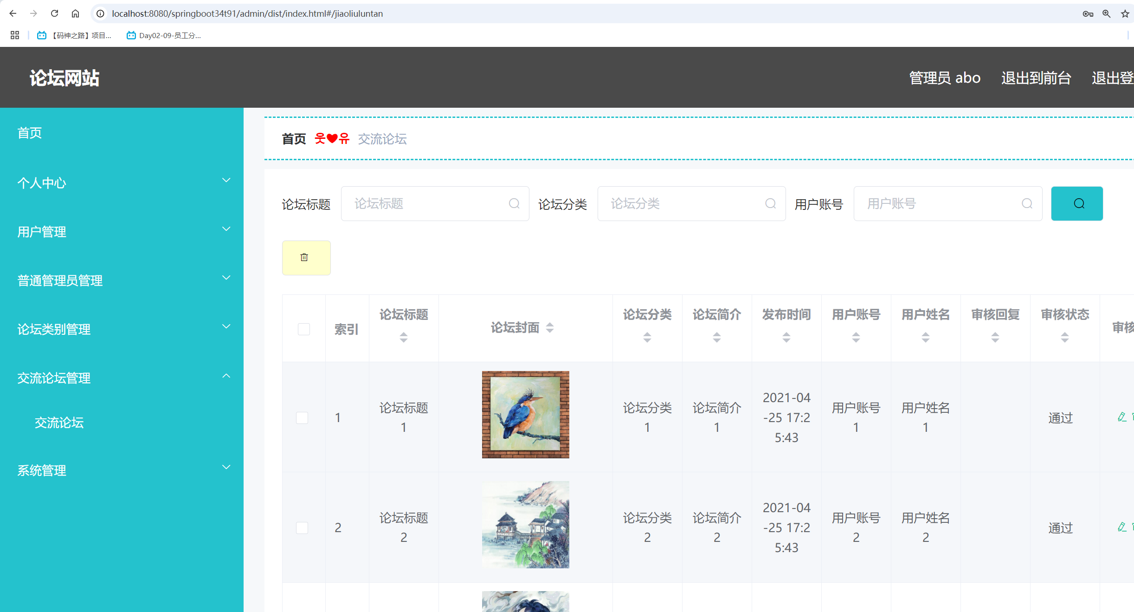Sort by the 发布时间 column arrows
This screenshot has width=1134, height=612.
tap(786, 338)
